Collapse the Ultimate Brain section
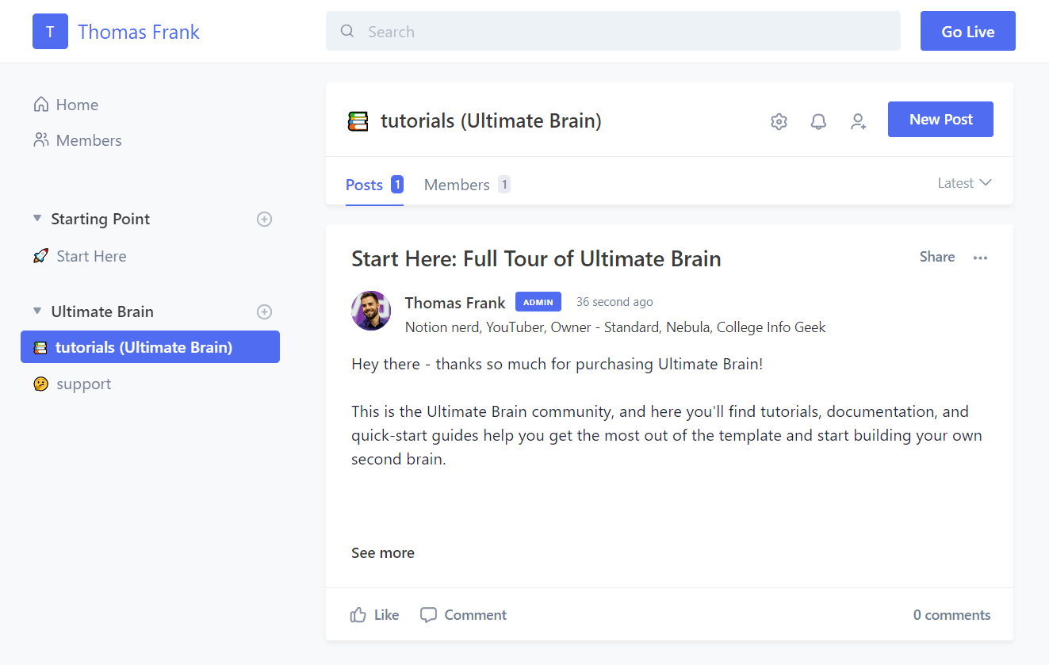The width and height of the screenshot is (1049, 665). pos(36,311)
